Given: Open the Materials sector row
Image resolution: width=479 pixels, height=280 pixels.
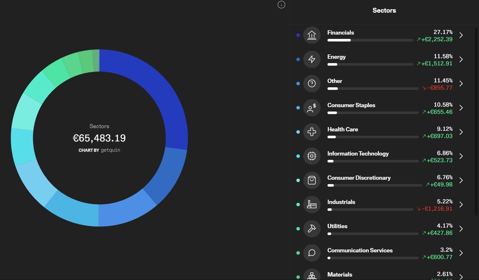Looking at the screenshot, I should pos(340,275).
